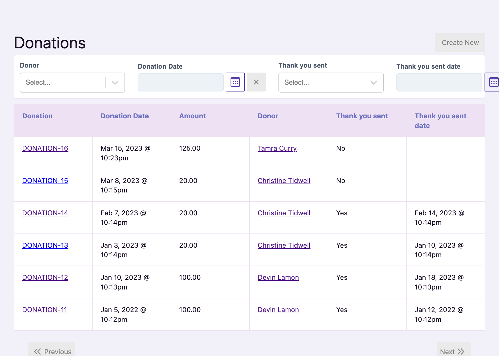Click inside the Donation Date input field

coord(180,82)
